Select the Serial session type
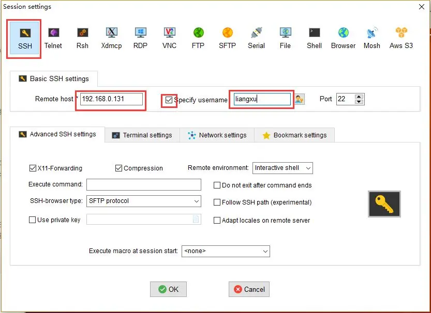Screen dimensions: 431x313 (257, 38)
